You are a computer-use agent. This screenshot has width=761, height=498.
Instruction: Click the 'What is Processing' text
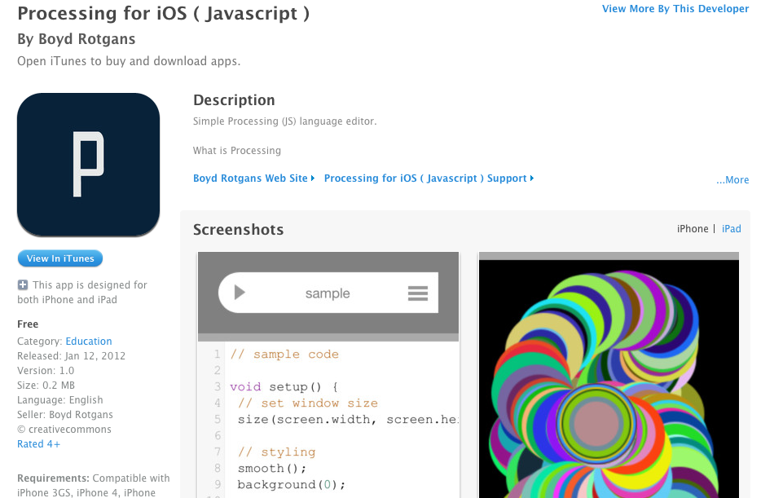click(237, 151)
